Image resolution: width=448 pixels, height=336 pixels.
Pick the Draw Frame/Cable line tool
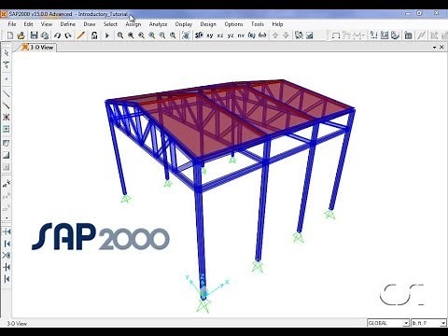coord(7,93)
